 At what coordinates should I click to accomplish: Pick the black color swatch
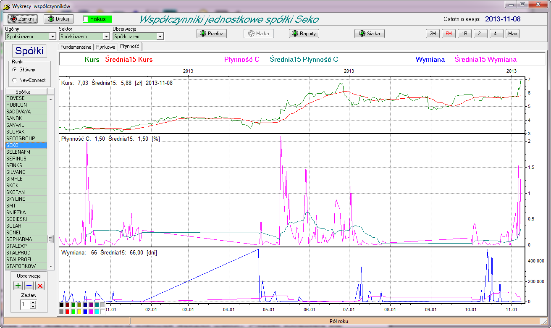click(x=62, y=305)
